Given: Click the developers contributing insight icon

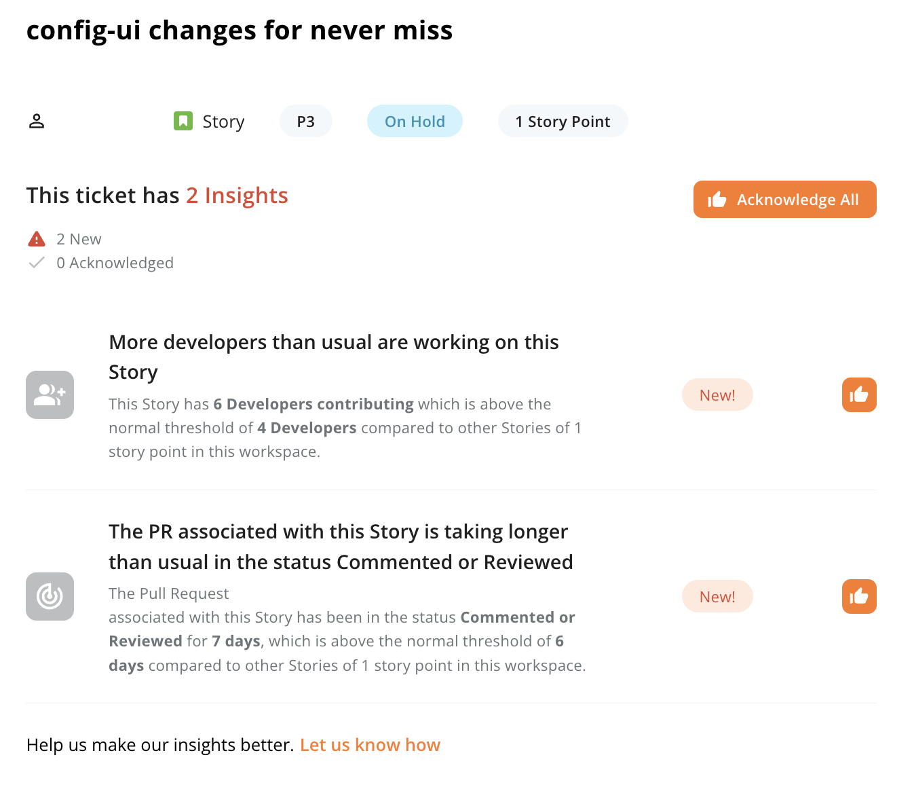Looking at the screenshot, I should click(x=50, y=395).
